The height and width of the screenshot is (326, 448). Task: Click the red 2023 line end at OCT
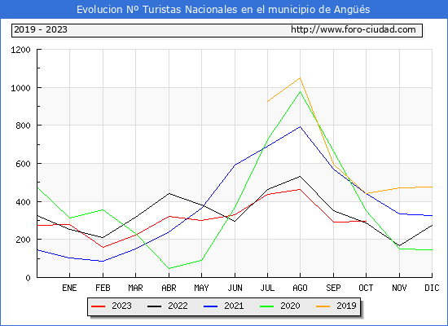(366, 221)
